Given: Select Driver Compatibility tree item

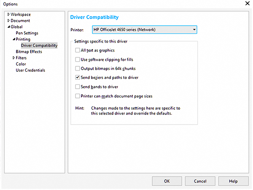Looking at the screenshot, I should pos(39,46).
